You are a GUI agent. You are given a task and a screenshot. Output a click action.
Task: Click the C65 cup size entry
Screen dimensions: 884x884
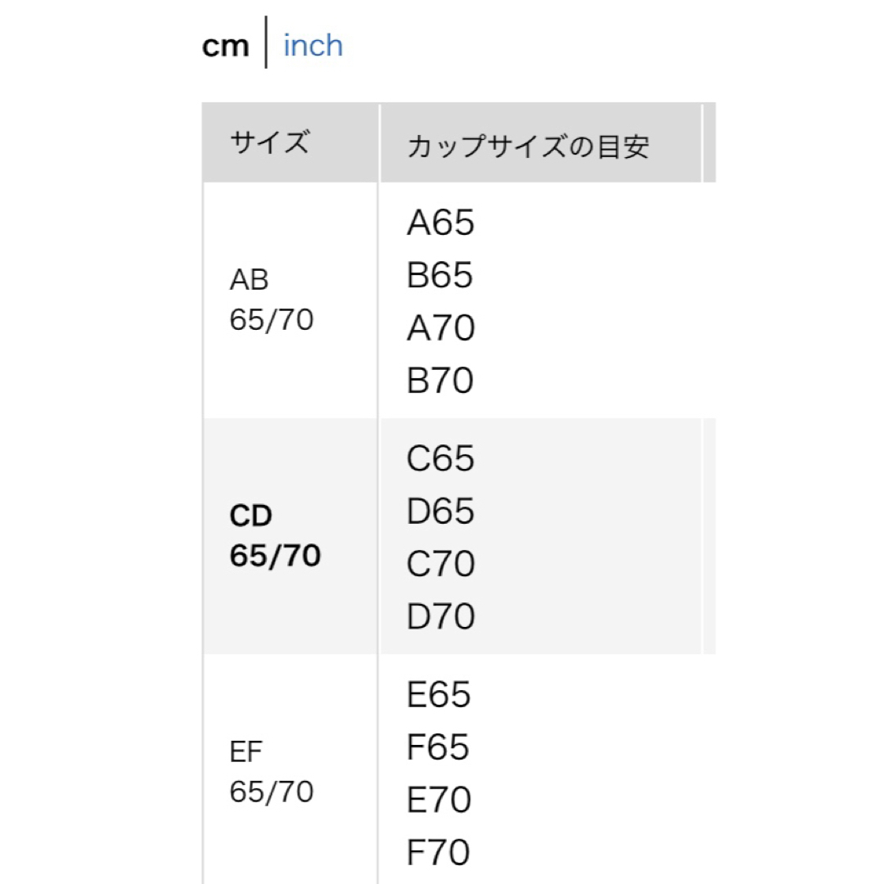(440, 458)
